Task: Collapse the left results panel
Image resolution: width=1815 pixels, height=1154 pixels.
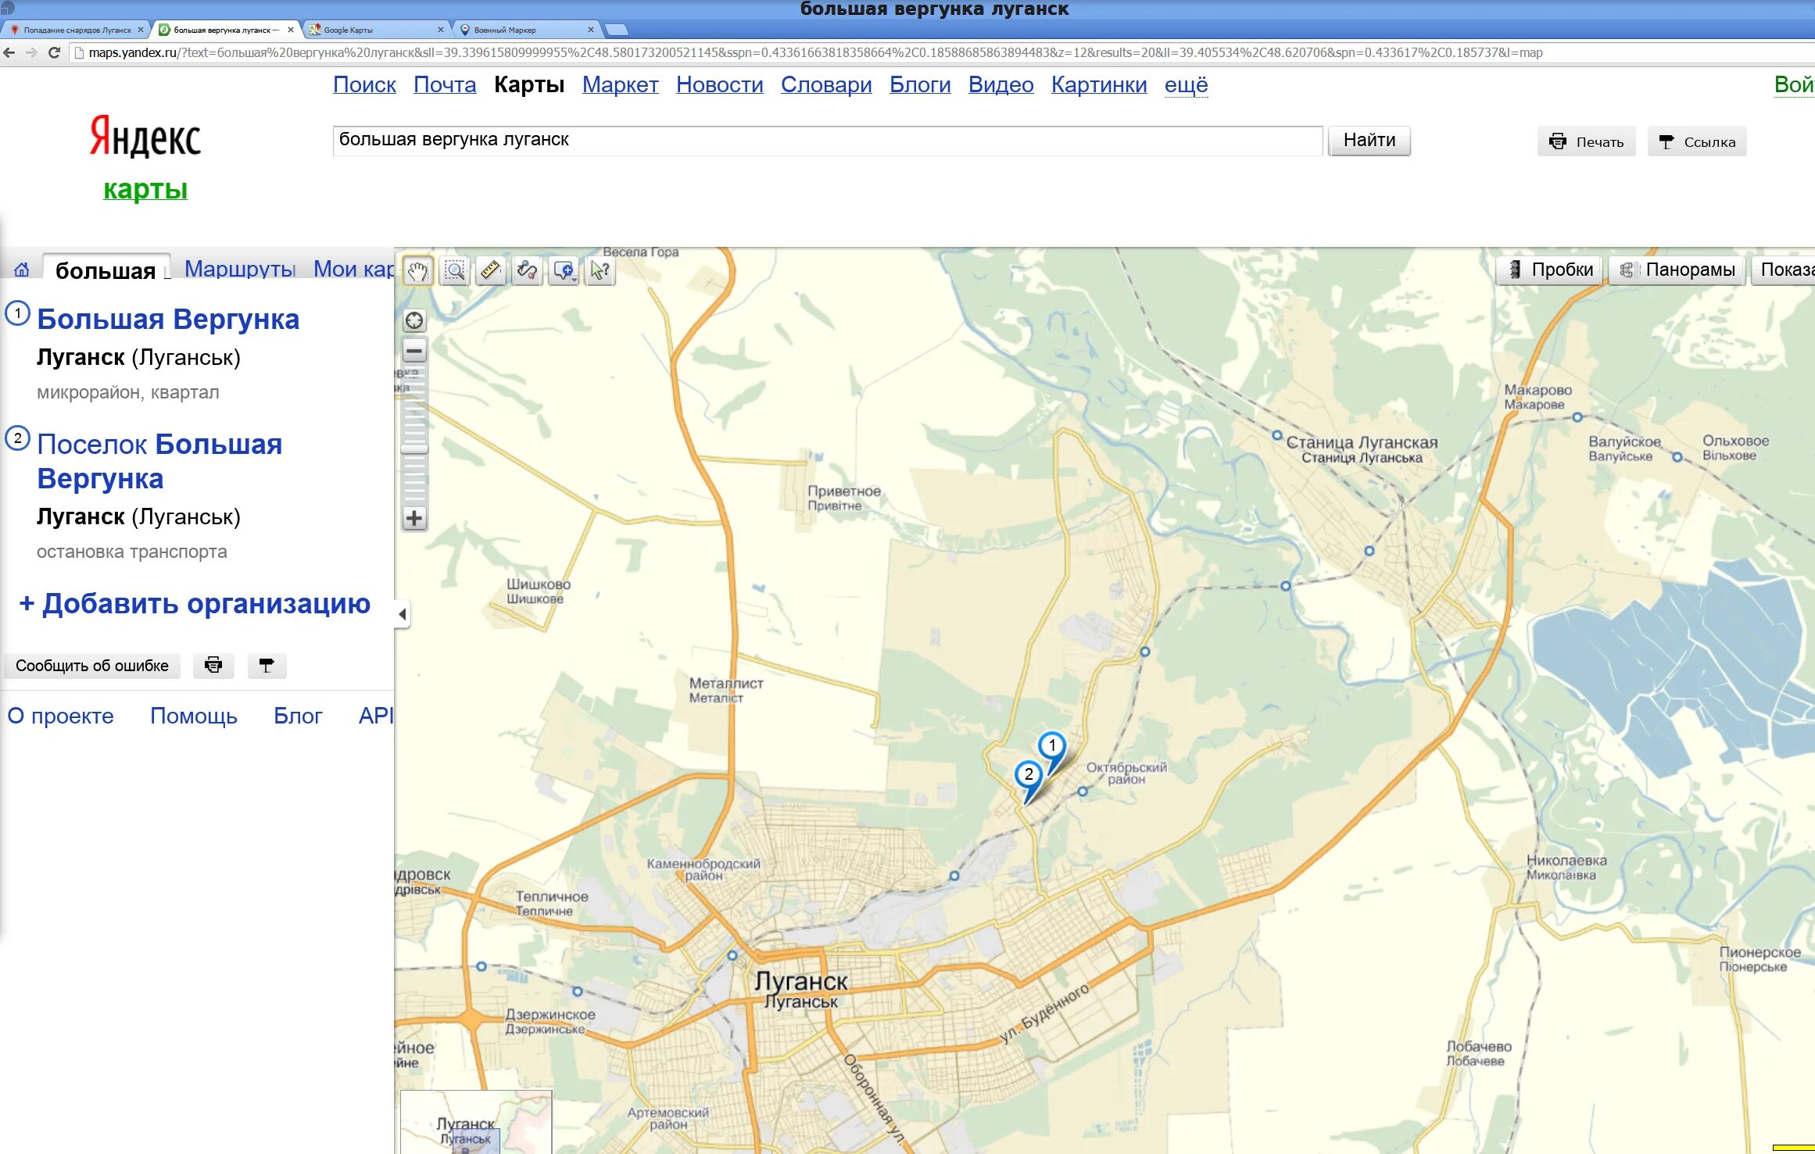Action: 403,614
